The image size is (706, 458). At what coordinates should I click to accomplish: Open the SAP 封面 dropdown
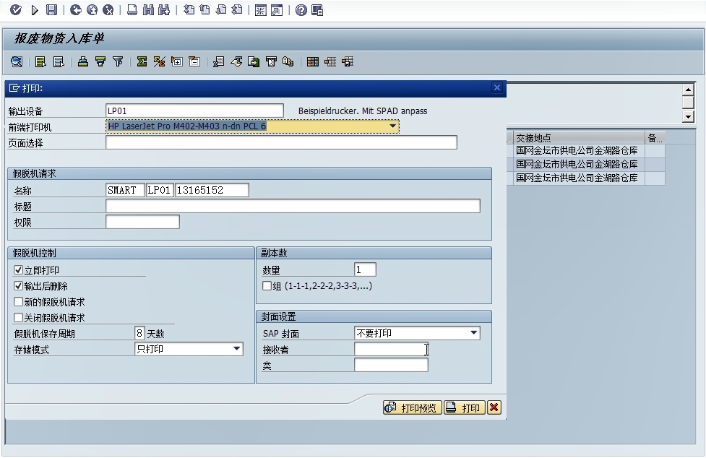tap(474, 334)
